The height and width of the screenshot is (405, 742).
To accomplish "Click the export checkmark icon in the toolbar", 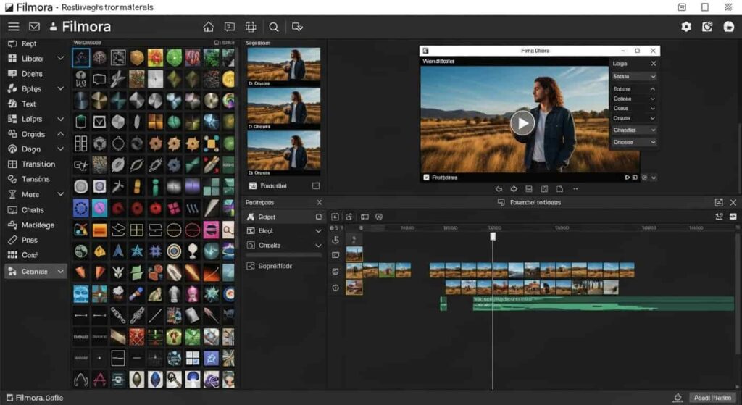I will pyautogui.click(x=297, y=27).
